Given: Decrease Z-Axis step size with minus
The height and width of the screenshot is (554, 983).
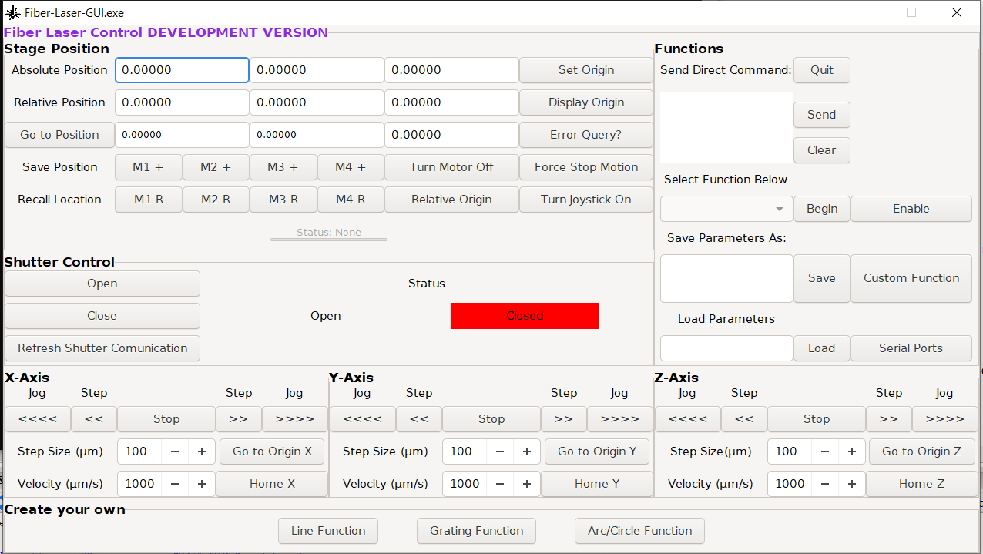Looking at the screenshot, I should (x=825, y=452).
